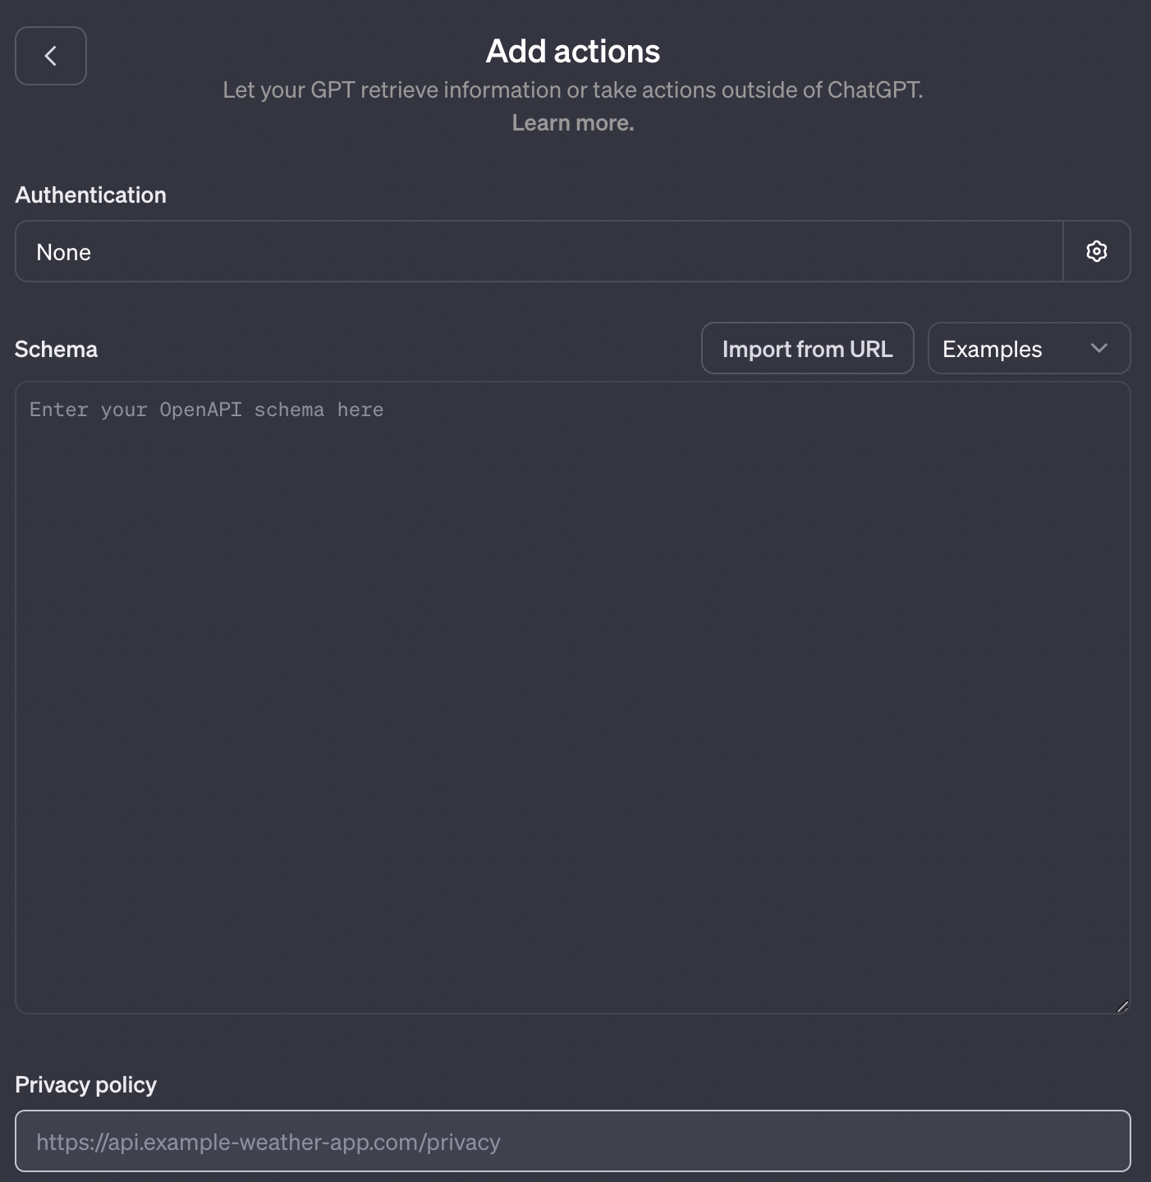This screenshot has height=1182, width=1151.
Task: Click the chevron inside the Examples button
Action: pyautogui.click(x=1100, y=348)
